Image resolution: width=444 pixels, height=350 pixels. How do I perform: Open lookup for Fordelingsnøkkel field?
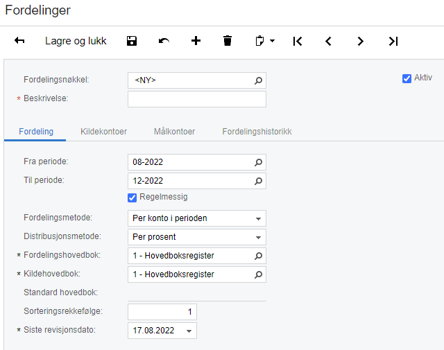258,80
